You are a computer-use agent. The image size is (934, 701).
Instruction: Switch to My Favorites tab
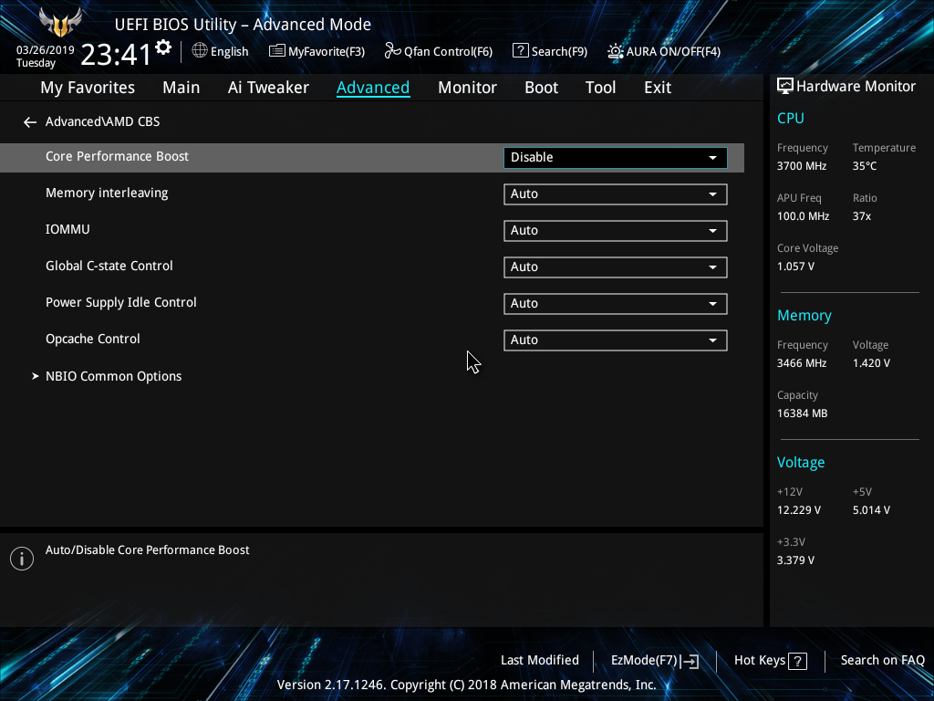coord(88,88)
